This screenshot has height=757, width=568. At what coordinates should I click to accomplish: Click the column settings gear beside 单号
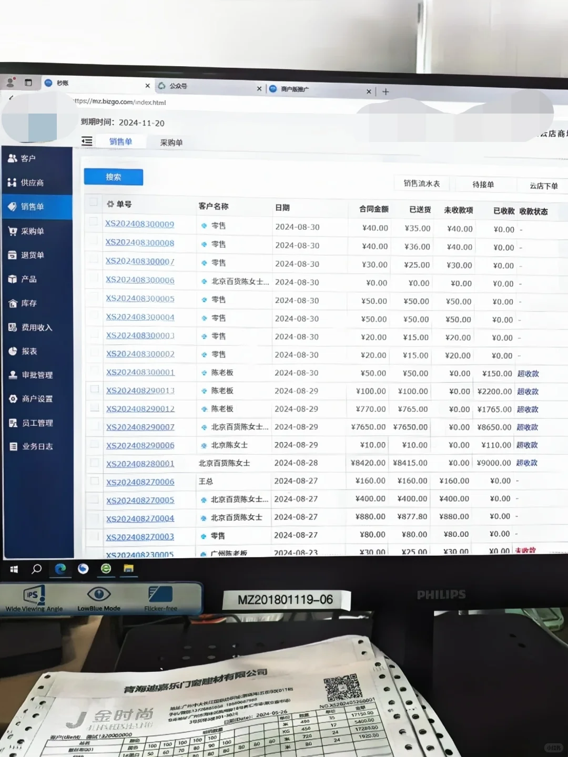(110, 204)
